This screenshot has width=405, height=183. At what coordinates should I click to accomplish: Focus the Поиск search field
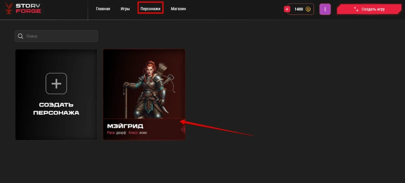pyautogui.click(x=56, y=36)
